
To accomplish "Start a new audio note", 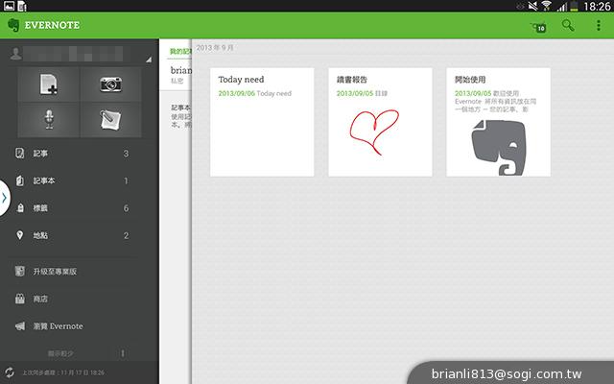I will point(49,119).
